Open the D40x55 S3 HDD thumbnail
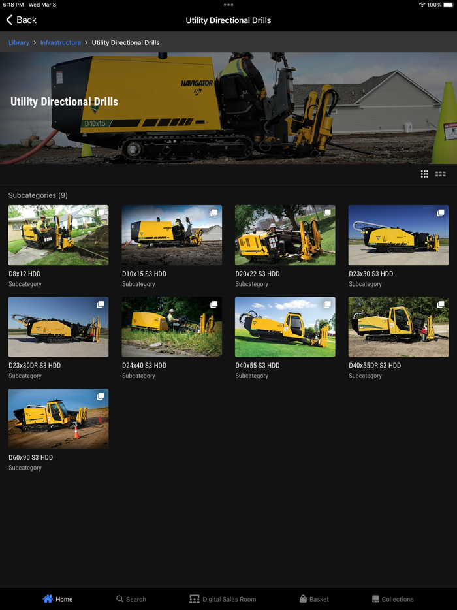 click(x=285, y=327)
